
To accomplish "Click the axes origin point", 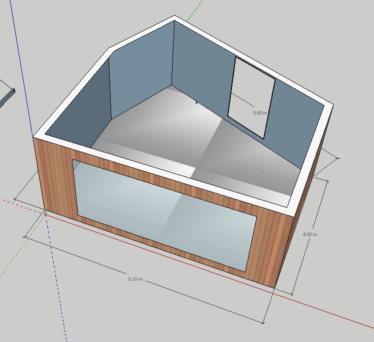I will 46,214.
